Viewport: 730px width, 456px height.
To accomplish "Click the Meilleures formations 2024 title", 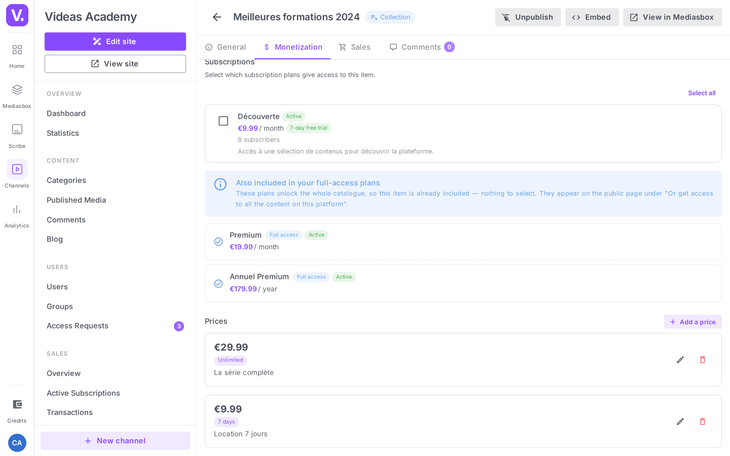I will 297,17.
